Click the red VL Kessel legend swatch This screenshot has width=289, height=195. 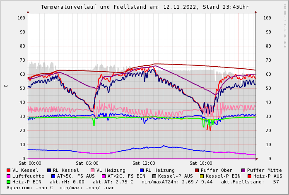coord(8,171)
